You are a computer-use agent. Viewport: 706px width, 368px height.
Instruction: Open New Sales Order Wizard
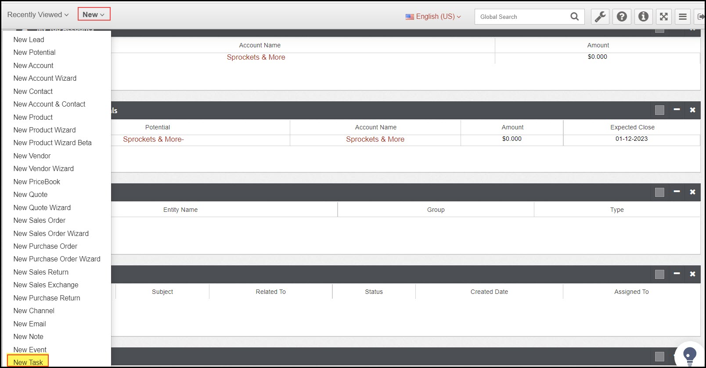[x=51, y=233]
